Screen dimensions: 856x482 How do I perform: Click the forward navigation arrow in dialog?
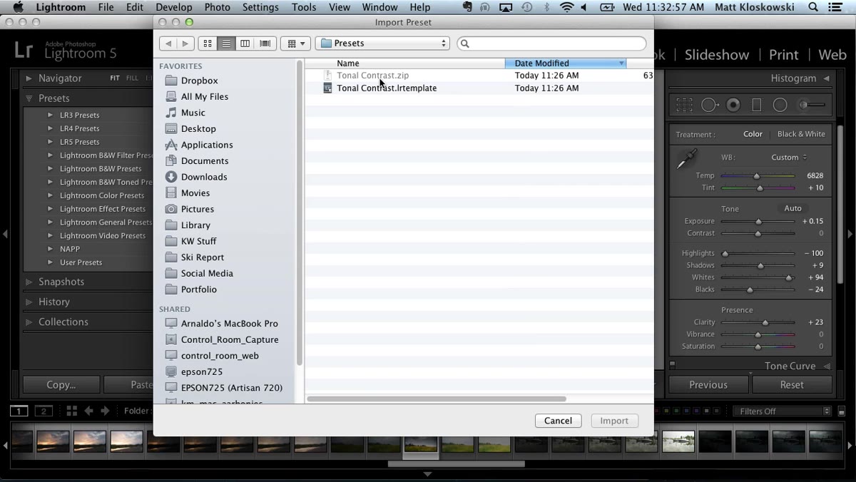[x=185, y=43]
